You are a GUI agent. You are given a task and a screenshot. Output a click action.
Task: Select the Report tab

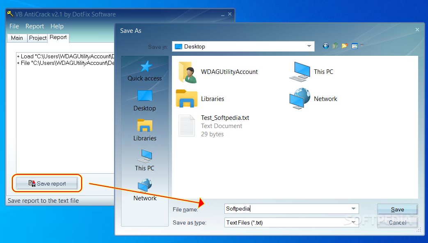(58, 37)
